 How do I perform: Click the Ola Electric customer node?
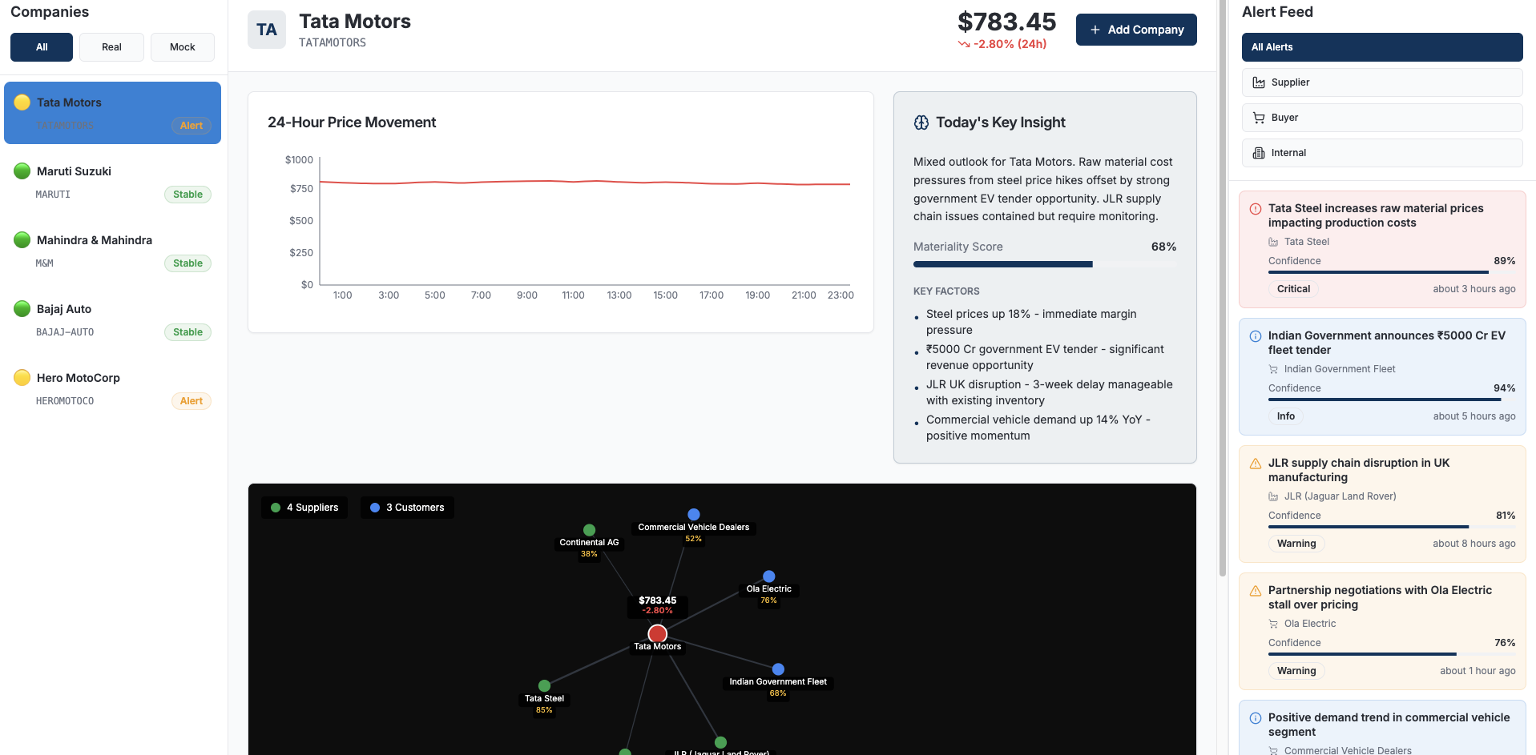tap(769, 576)
